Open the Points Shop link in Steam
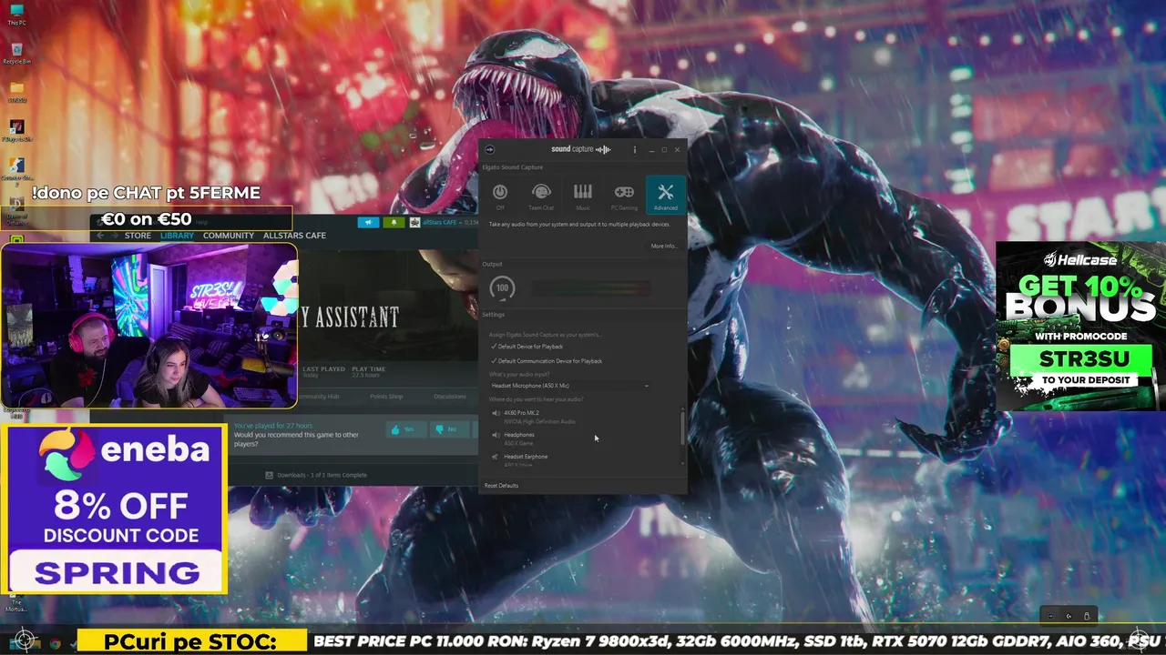The height and width of the screenshot is (655, 1166). [x=386, y=397]
